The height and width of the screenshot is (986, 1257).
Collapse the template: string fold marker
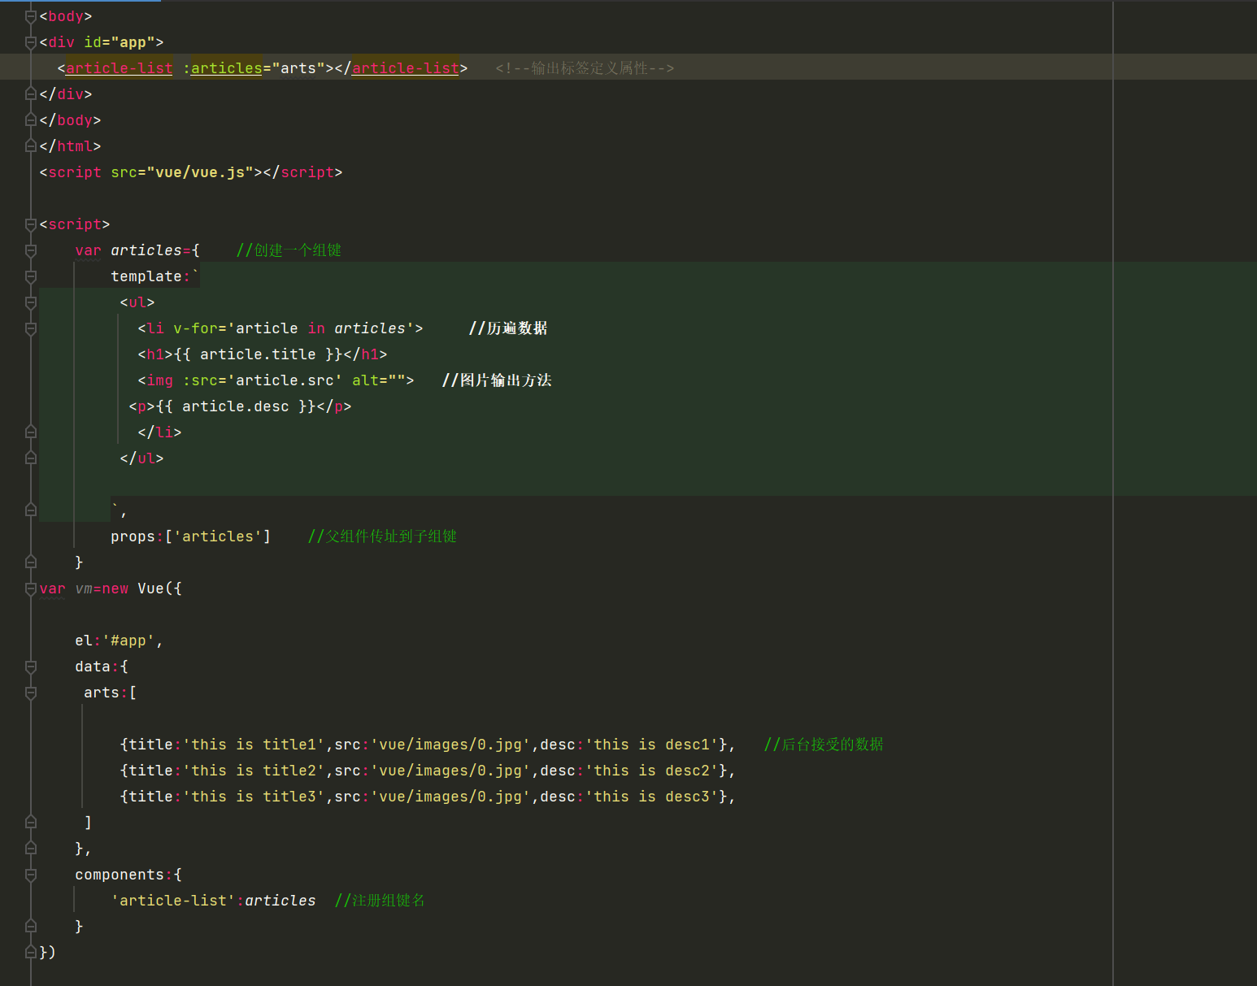pyautogui.click(x=31, y=276)
